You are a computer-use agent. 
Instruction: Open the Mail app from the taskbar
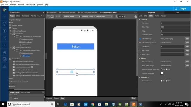click(x=99, y=104)
